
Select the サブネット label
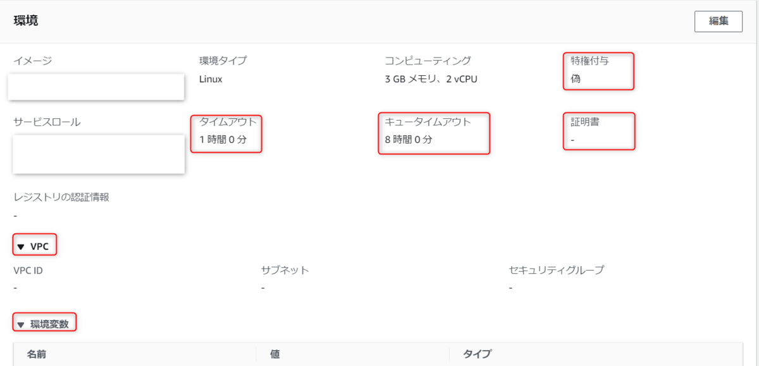coord(285,270)
